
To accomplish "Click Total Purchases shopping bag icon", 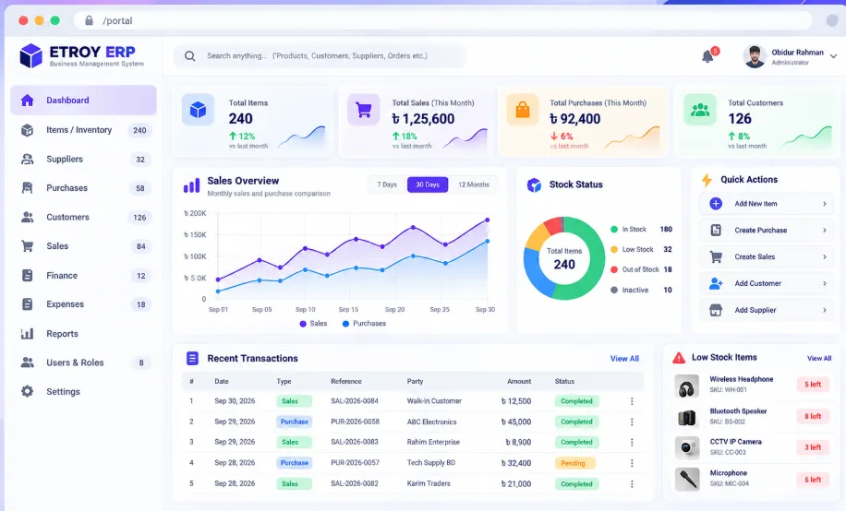I will point(522,110).
